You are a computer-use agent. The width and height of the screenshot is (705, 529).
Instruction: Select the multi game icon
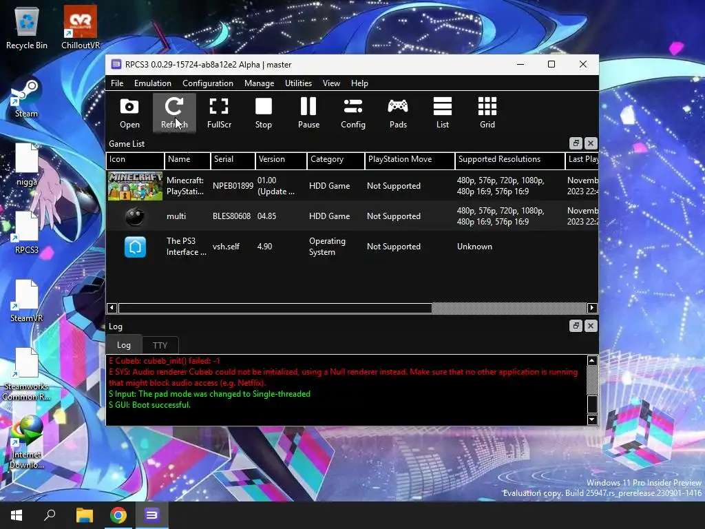(135, 216)
